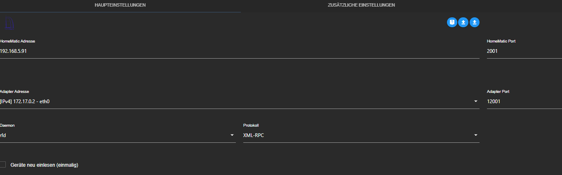This screenshot has height=175, width=562.
Task: Select the XML-RPC protocol value
Action: [x=254, y=135]
